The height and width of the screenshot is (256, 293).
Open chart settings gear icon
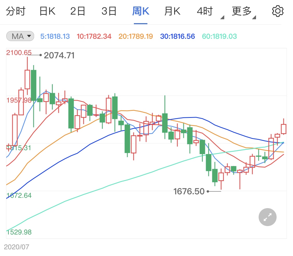pyautogui.click(x=278, y=11)
